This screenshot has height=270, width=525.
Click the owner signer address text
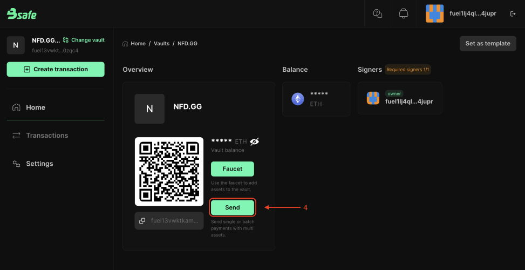point(409,102)
